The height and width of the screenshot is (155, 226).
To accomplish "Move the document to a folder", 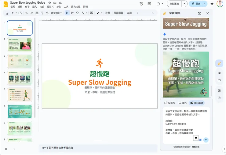I will [x=55, y=3].
